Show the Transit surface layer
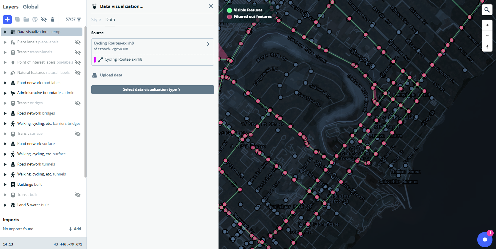 [78, 134]
